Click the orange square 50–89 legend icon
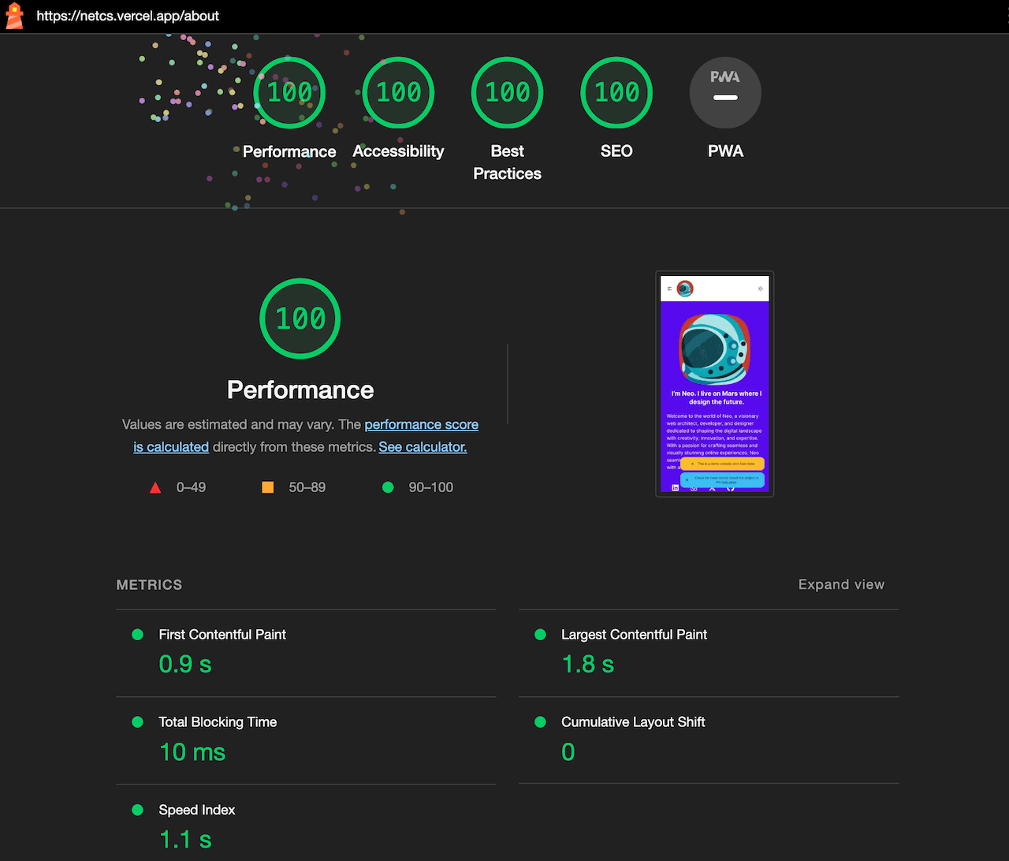 point(267,488)
